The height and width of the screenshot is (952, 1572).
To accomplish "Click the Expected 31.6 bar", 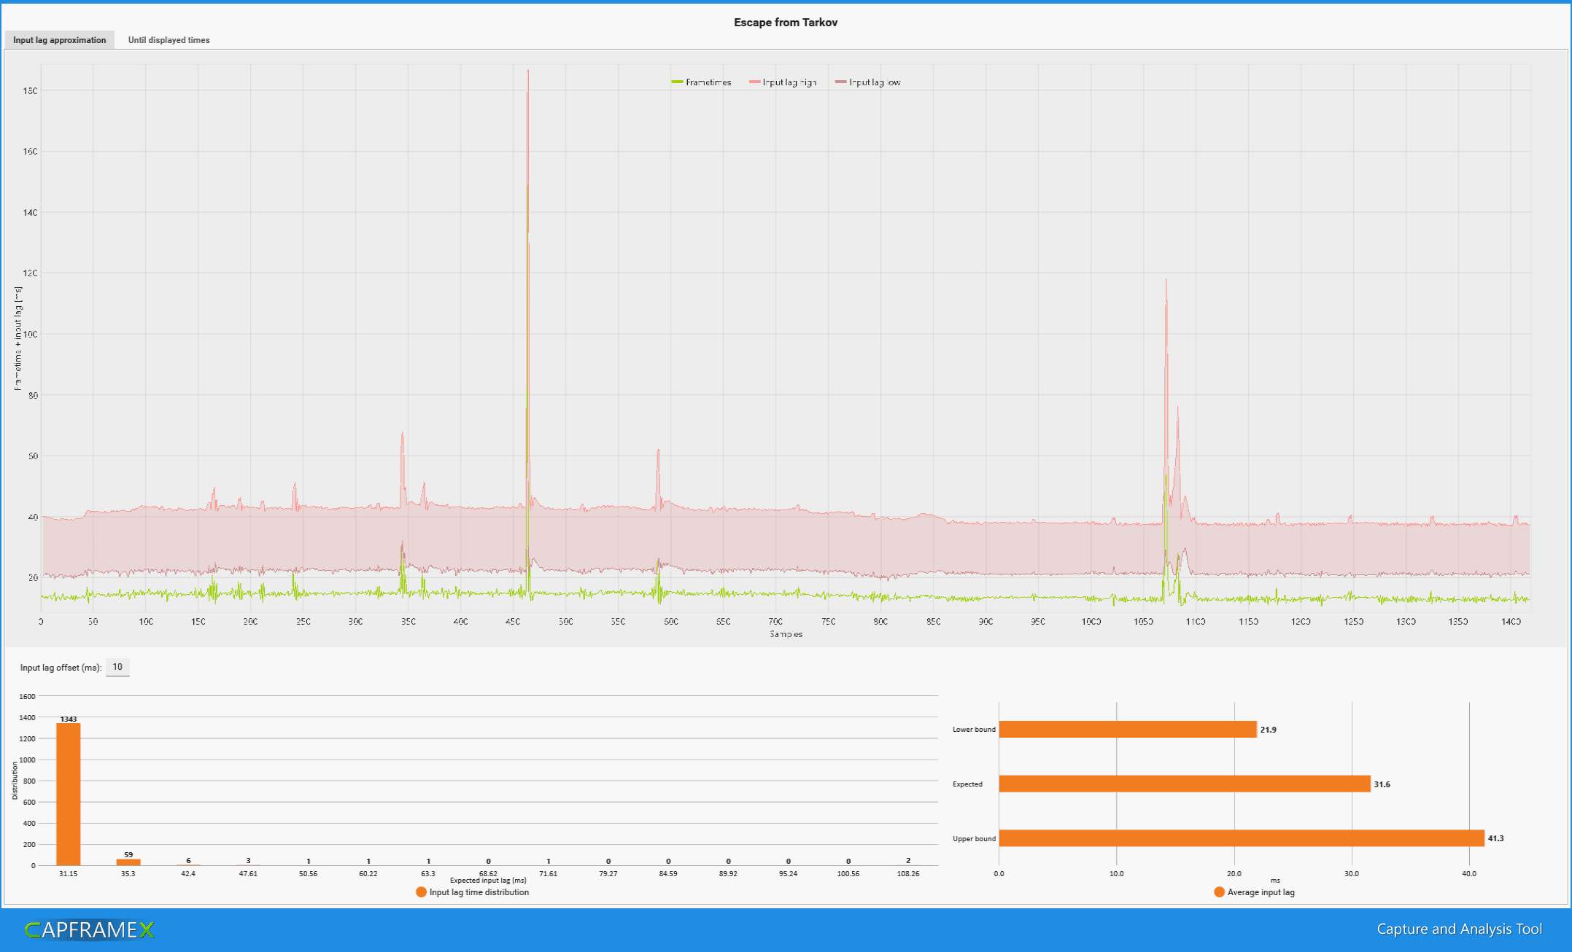I will 1185,784.
